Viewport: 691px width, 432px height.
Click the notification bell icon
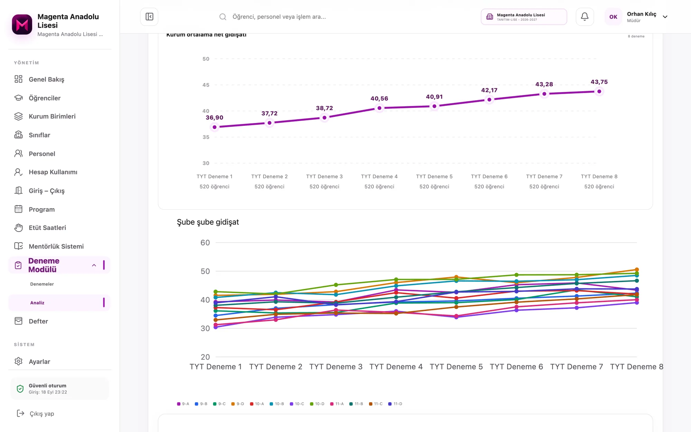click(x=585, y=17)
